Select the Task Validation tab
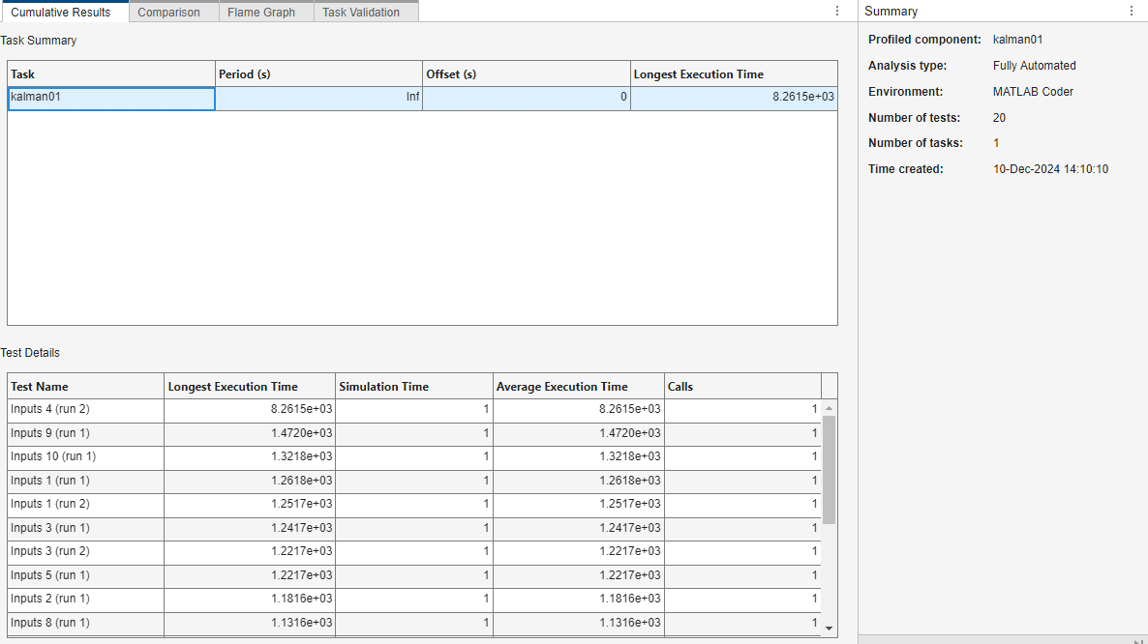This screenshot has height=644, width=1148. pyautogui.click(x=360, y=13)
